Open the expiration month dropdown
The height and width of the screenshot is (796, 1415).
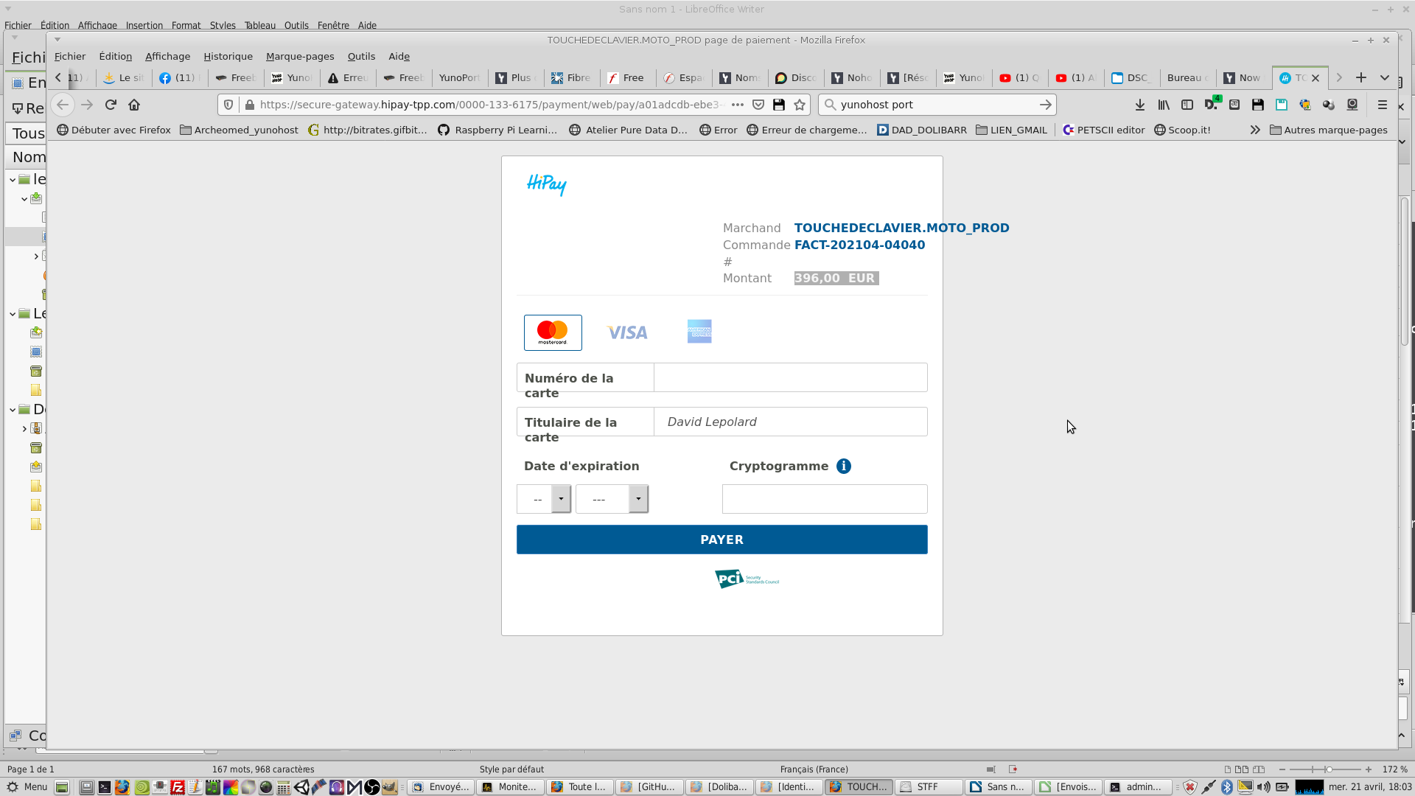[x=544, y=499]
